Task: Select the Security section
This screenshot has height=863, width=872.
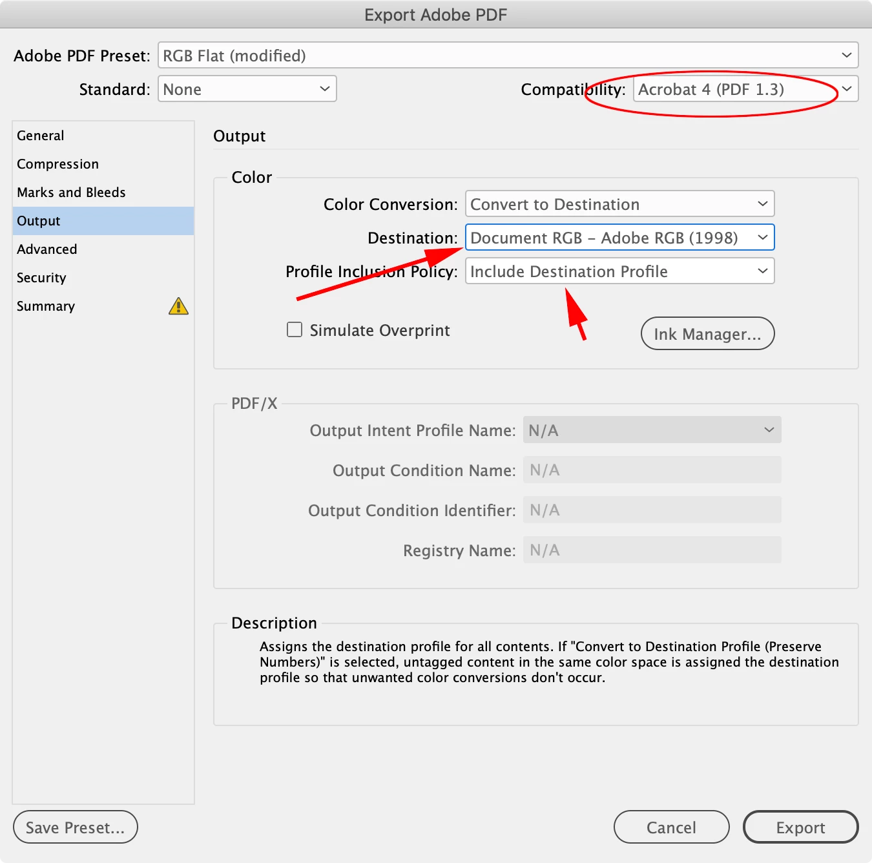Action: (x=103, y=278)
